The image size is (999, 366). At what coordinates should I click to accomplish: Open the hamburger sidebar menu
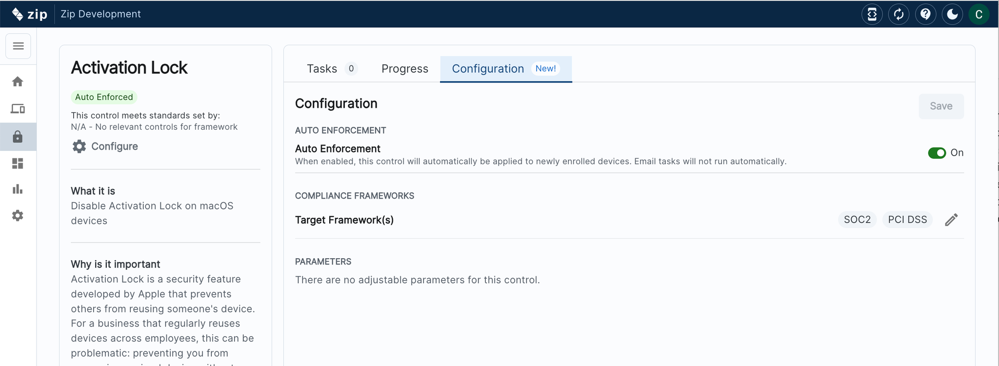tap(18, 46)
